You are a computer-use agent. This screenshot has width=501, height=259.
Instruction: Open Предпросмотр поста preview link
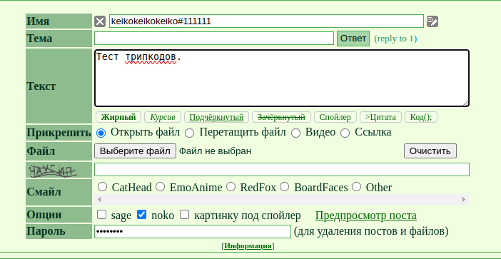tap(366, 215)
